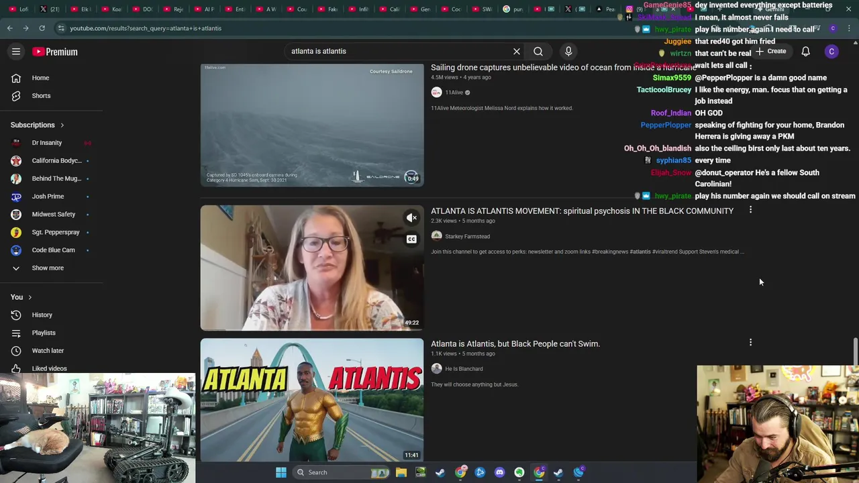Click the woman with glasses video thumbnail

312,268
